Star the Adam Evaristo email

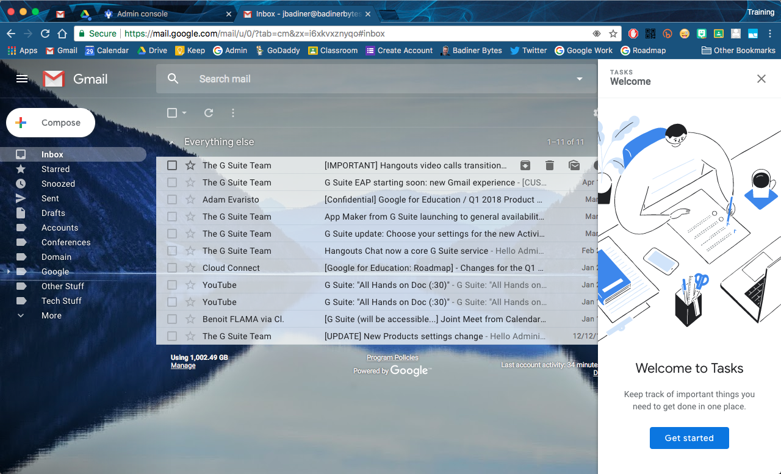click(x=190, y=199)
